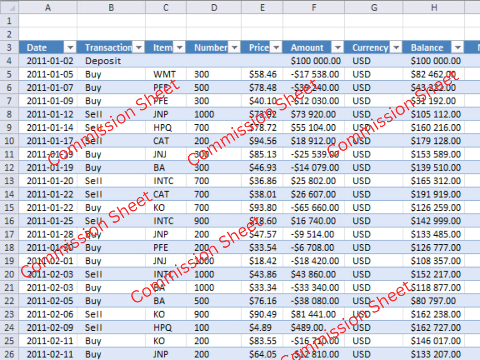Select column H header

[x=434, y=7]
